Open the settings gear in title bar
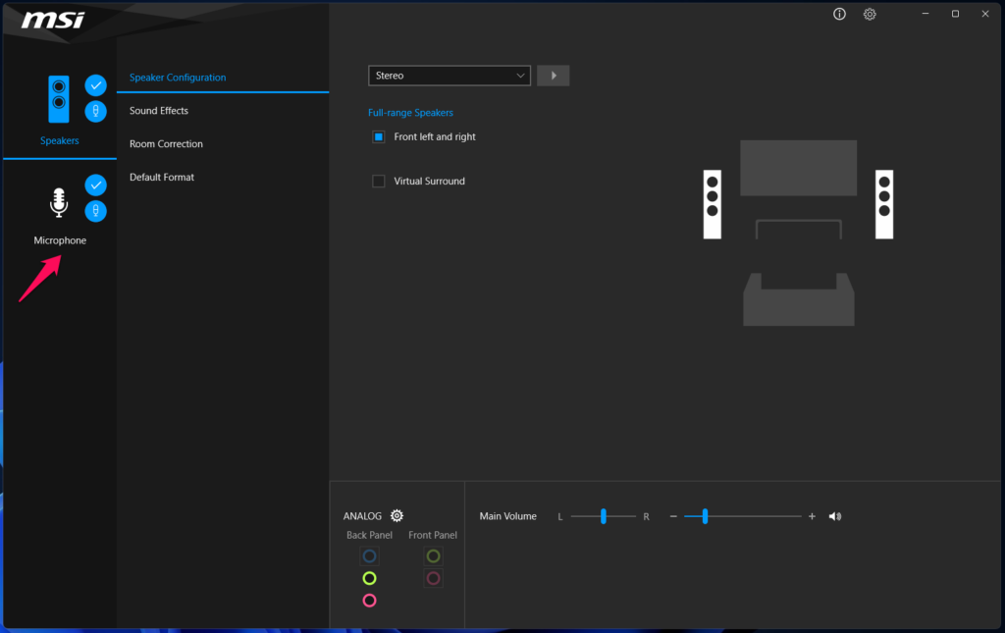1005x633 pixels. point(870,15)
